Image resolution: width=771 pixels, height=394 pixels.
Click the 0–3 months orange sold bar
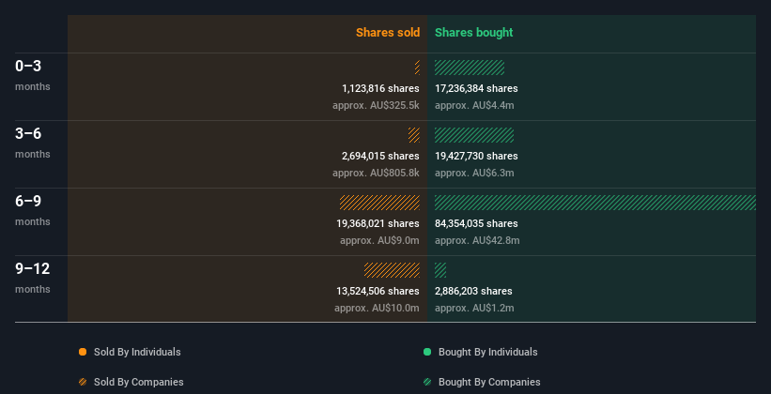tap(417, 68)
